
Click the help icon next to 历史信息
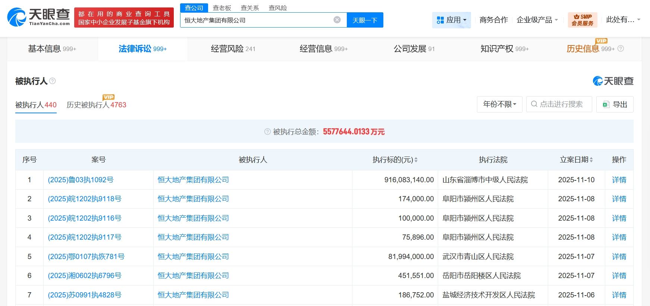[x=621, y=49]
